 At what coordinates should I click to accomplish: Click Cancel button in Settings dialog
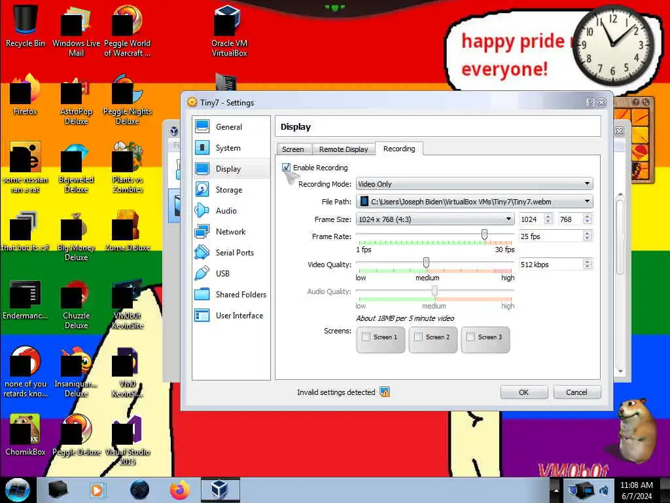click(577, 392)
